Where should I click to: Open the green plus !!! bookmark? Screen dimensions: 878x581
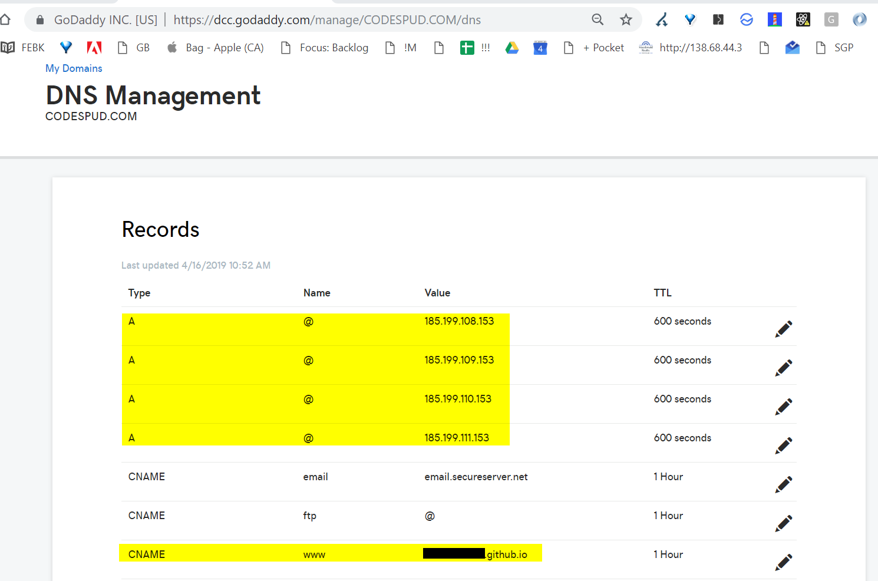click(x=475, y=48)
